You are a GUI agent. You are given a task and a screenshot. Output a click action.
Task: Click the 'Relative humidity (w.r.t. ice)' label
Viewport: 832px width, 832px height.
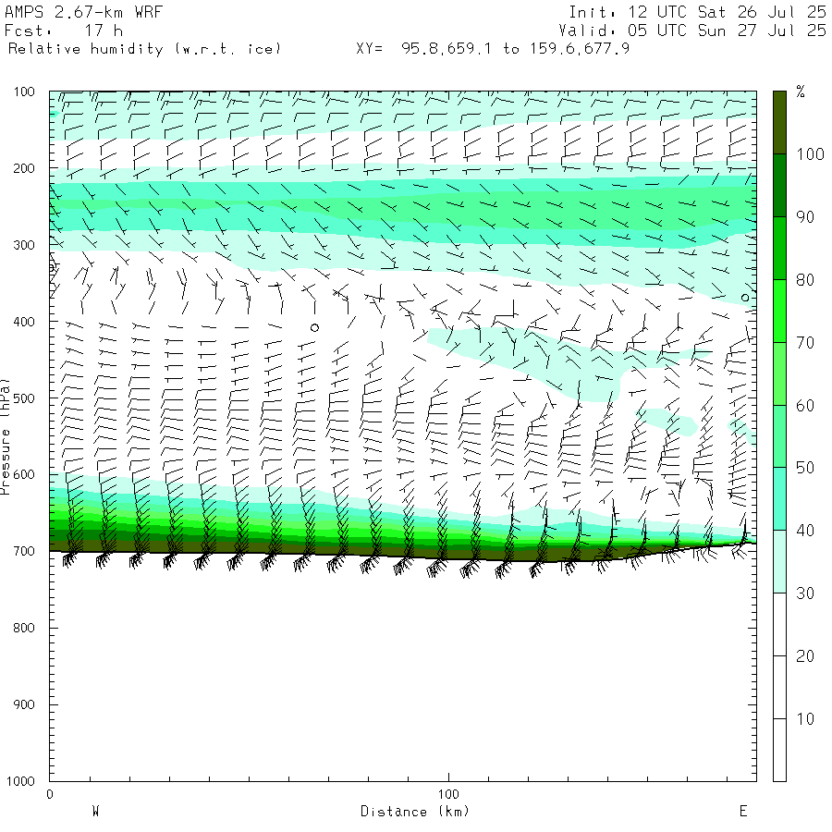(x=144, y=49)
